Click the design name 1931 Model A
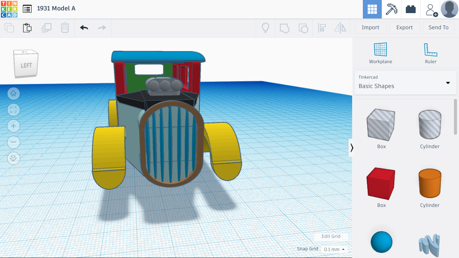459x258 pixels. click(x=56, y=8)
